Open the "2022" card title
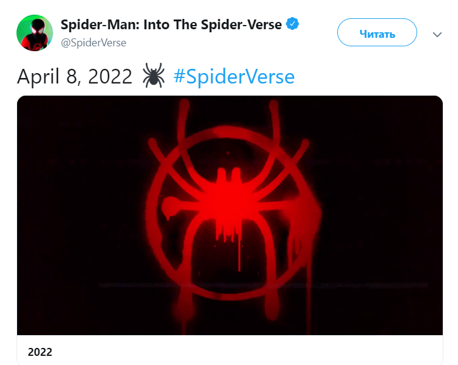Viewport: 458px width, 365px height. pyautogui.click(x=40, y=352)
